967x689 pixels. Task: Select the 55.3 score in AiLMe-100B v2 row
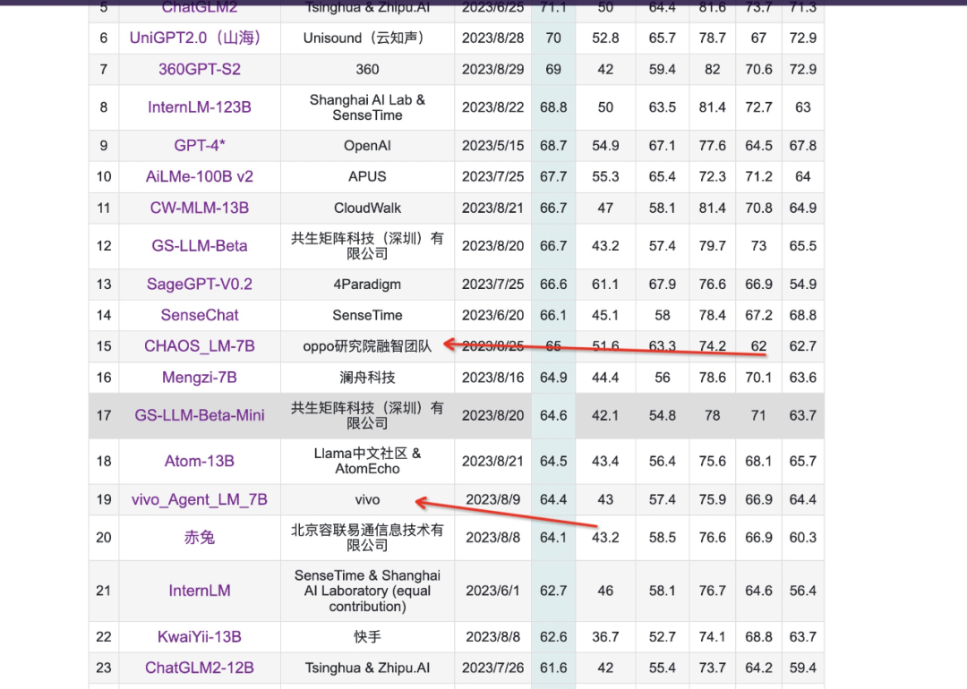tap(605, 177)
